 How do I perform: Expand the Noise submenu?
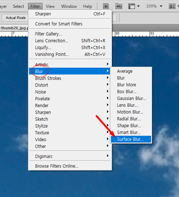click(70, 92)
